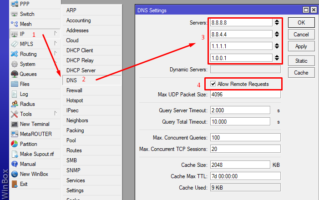Click the Switch icon in sidebar
Image resolution: width=319 pixels, height=200 pixels.
click(15, 14)
